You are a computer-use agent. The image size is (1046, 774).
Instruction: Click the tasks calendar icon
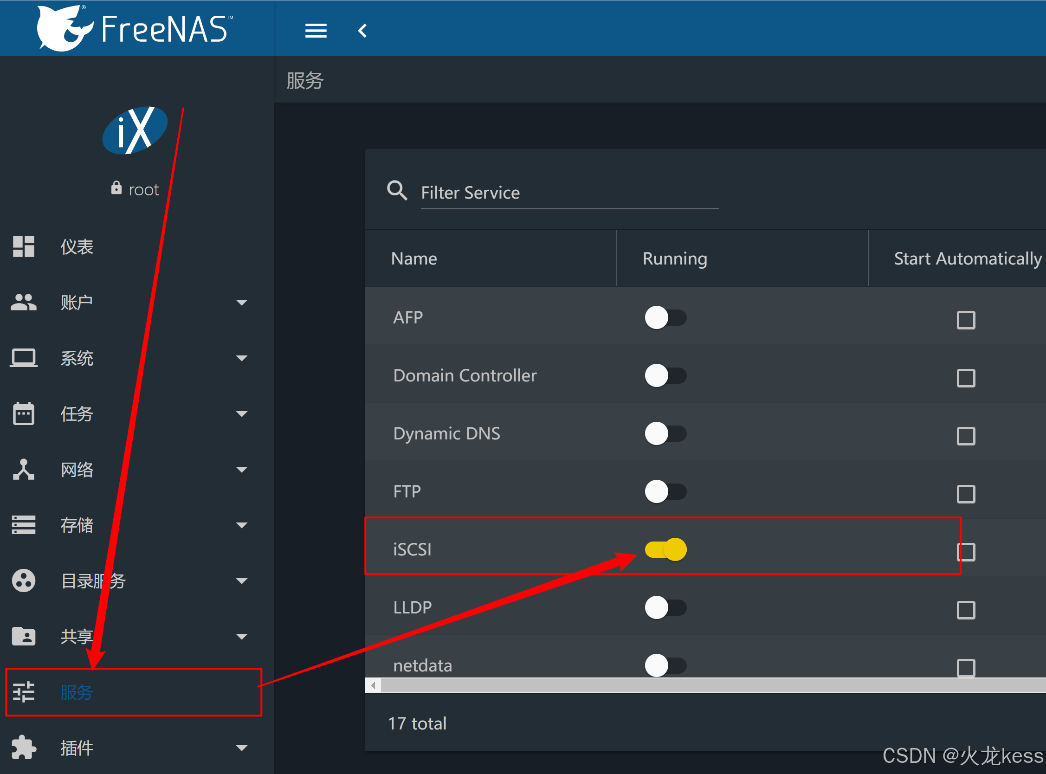(x=23, y=414)
